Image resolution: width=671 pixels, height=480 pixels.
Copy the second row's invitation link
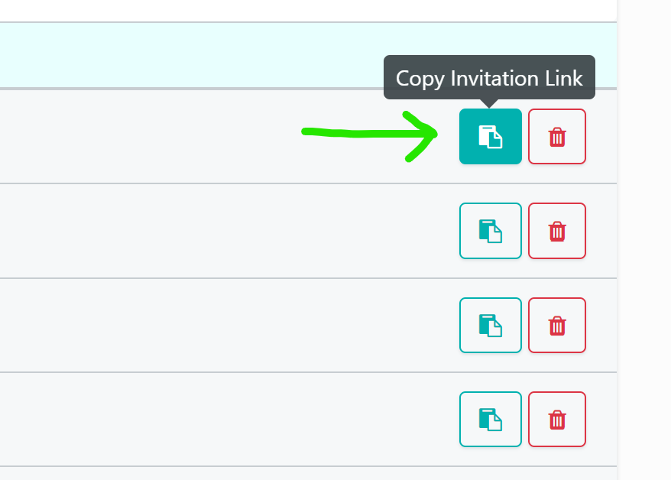491,231
